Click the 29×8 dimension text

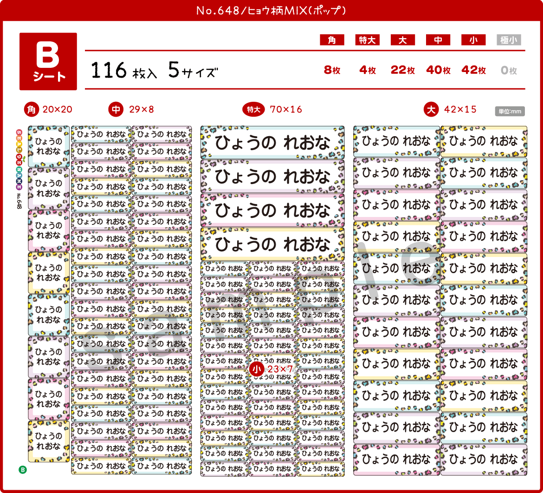click(x=141, y=110)
